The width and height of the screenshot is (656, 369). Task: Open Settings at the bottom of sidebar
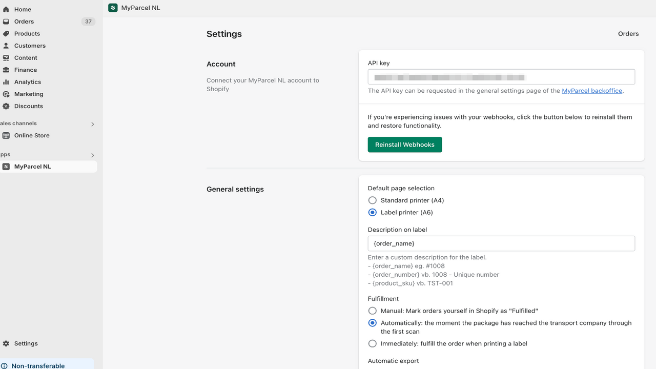(26, 343)
